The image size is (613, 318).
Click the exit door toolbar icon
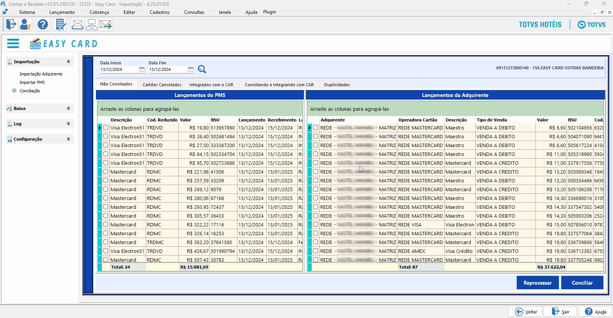pos(11,25)
